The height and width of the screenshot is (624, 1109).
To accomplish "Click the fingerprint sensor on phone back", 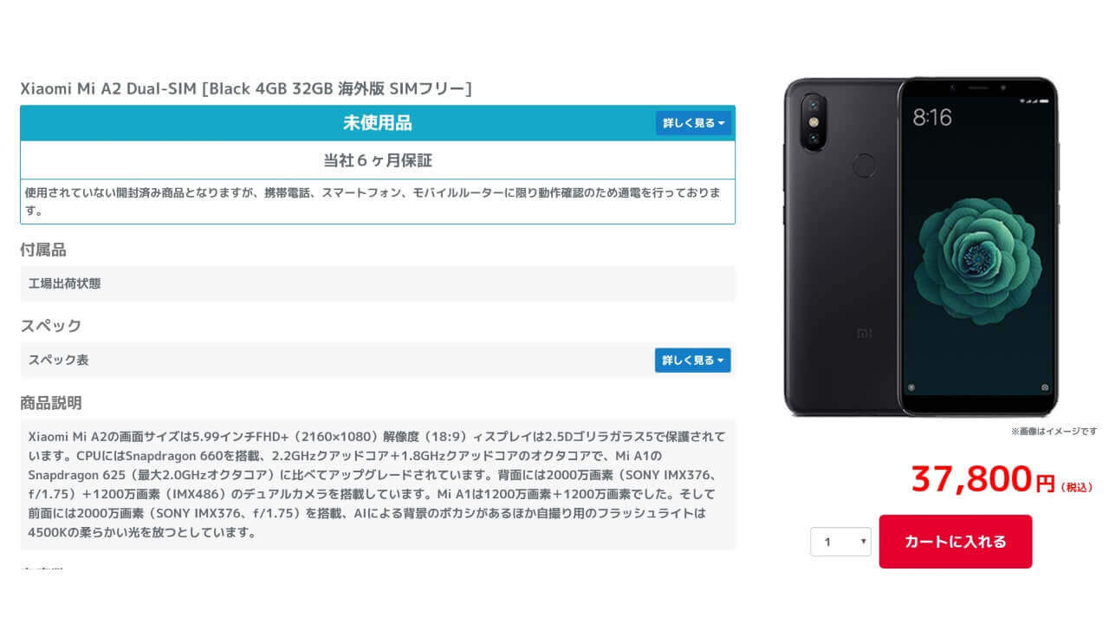I will (863, 164).
